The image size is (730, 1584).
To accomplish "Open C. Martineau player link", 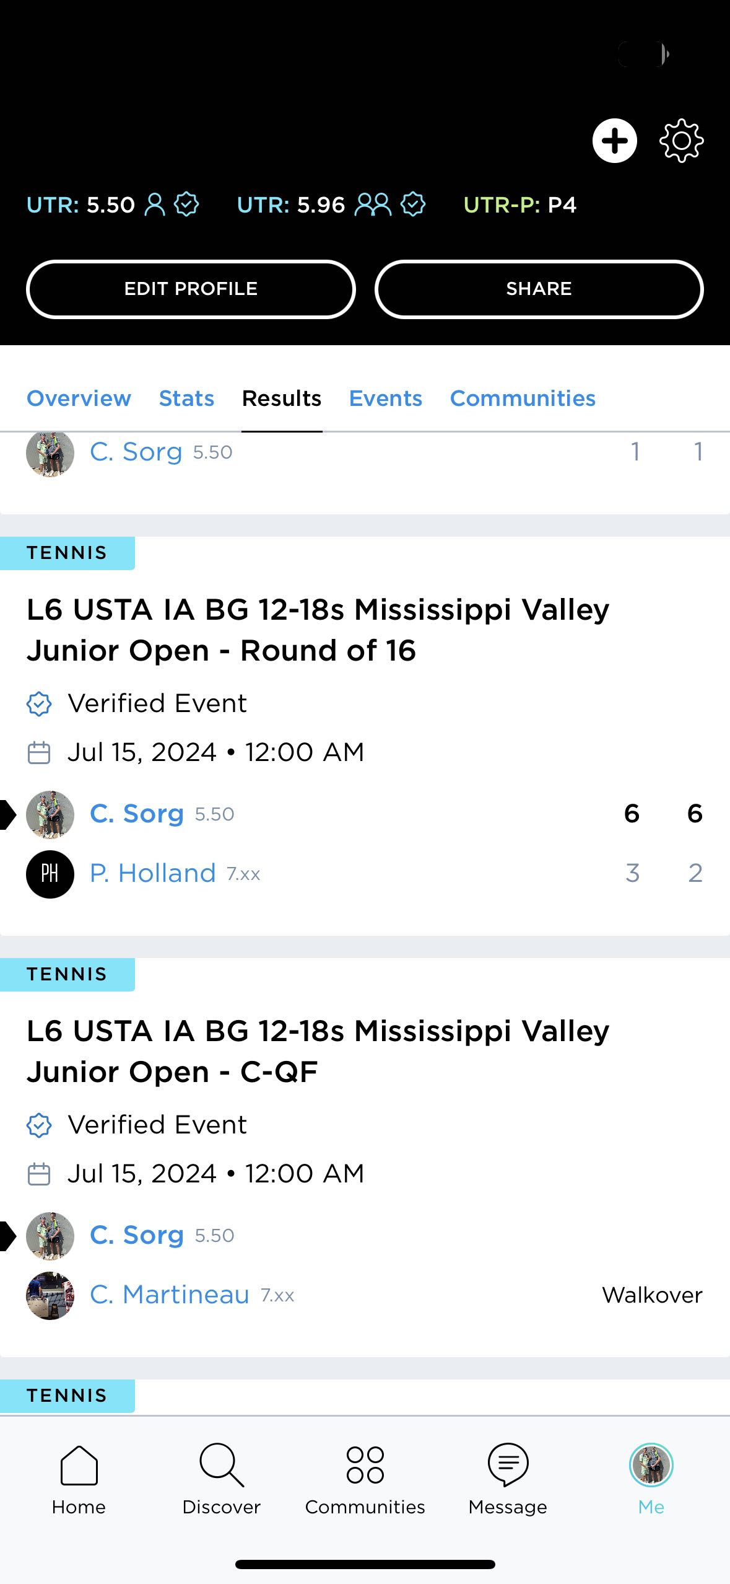I will (x=169, y=1295).
